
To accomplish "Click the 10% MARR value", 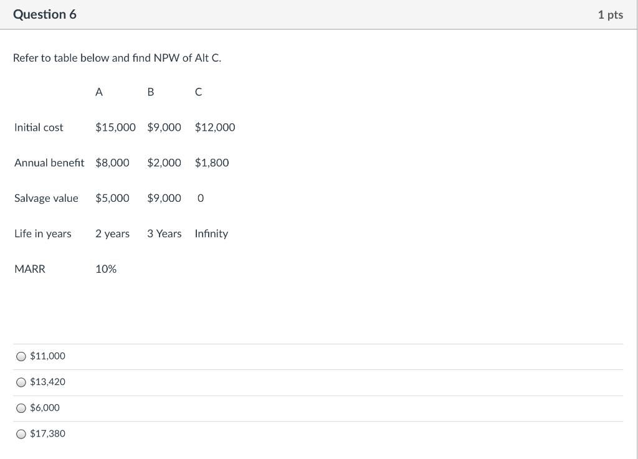I will coord(106,269).
